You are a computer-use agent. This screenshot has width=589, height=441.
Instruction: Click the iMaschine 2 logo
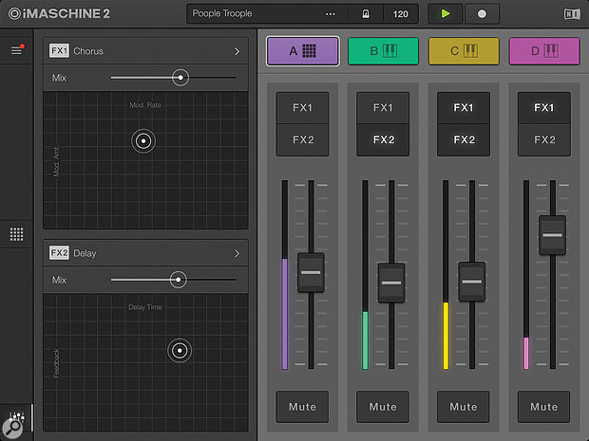pyautogui.click(x=59, y=14)
